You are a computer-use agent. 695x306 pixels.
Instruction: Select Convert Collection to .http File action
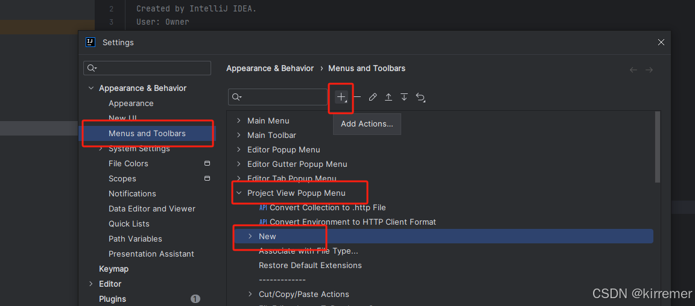pos(328,207)
